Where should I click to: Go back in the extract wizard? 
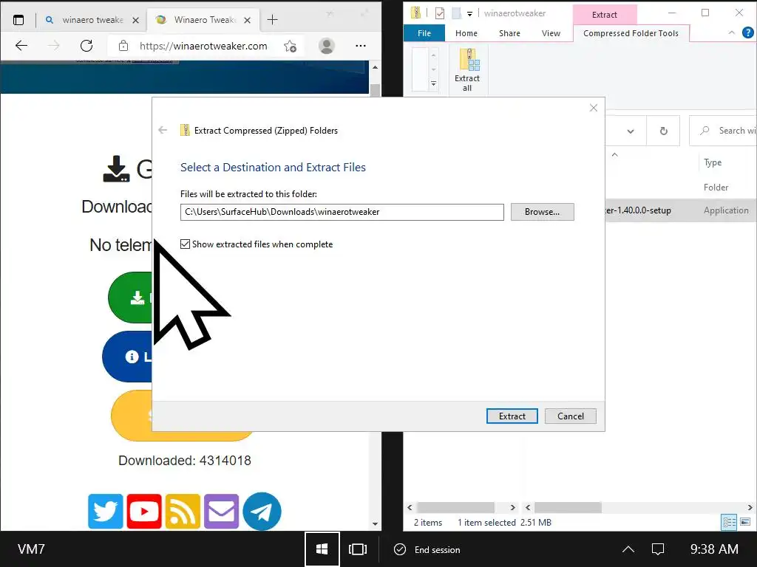click(x=163, y=130)
